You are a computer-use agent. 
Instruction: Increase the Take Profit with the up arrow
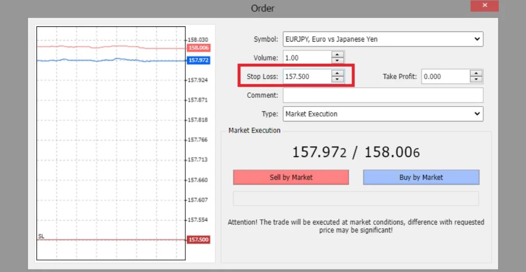(476, 73)
